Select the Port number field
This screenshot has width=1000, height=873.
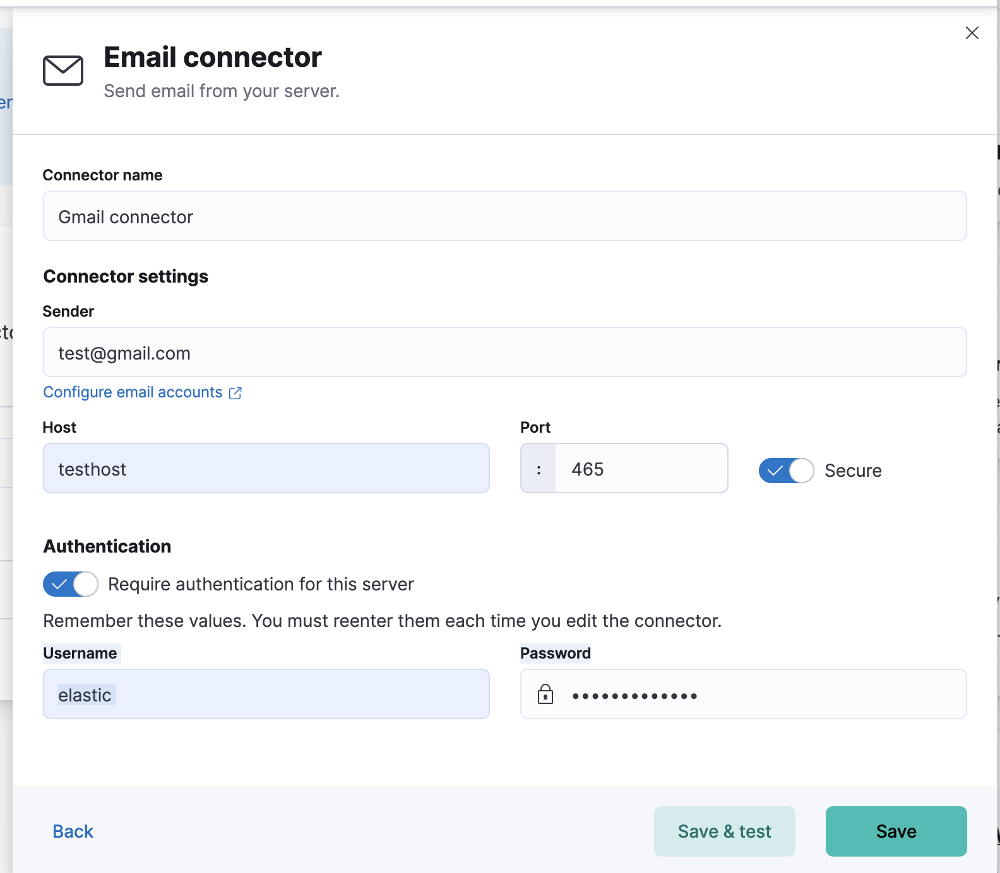pos(640,469)
